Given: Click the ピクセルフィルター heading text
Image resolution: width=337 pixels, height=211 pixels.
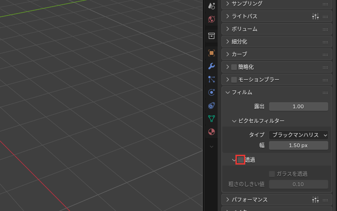Looking at the screenshot, I should [x=261, y=121].
